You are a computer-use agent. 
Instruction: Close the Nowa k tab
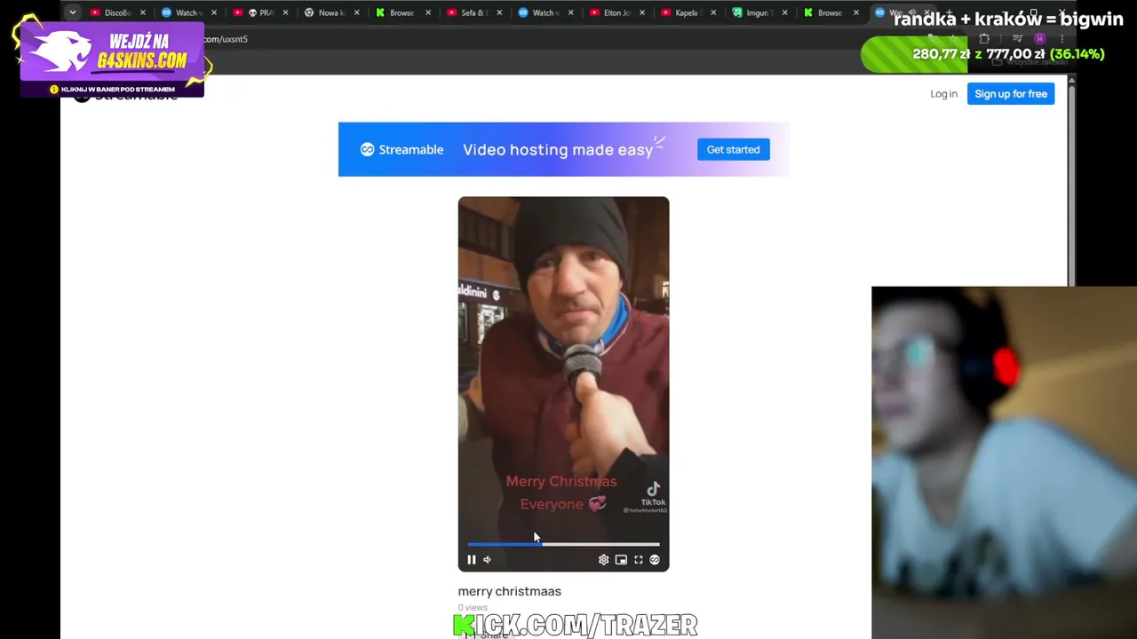[x=356, y=12]
